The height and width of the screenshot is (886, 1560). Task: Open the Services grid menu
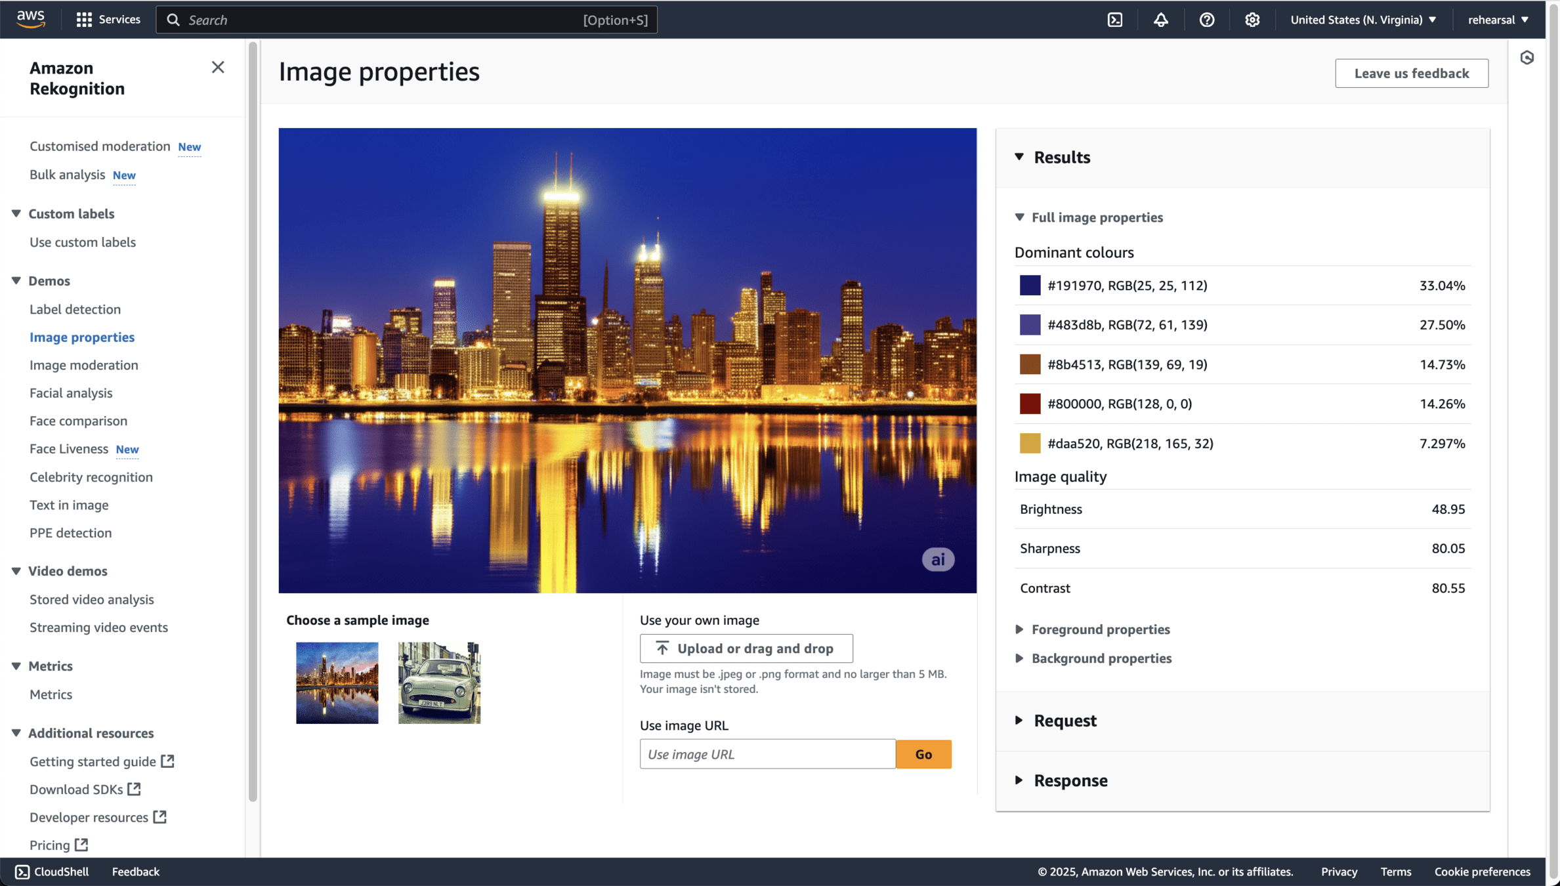[108, 20]
